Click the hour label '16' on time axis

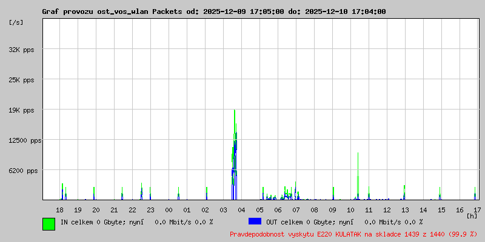(460, 210)
